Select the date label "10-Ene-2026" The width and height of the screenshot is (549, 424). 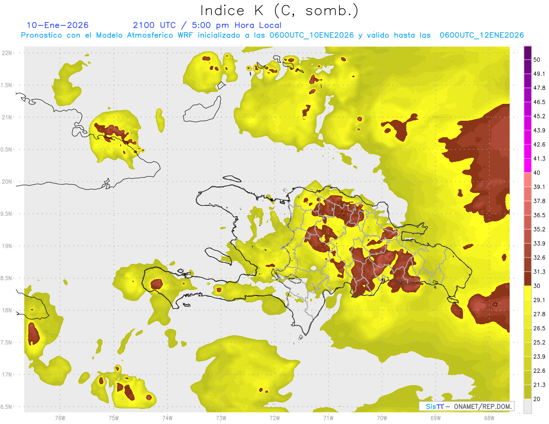tap(58, 25)
